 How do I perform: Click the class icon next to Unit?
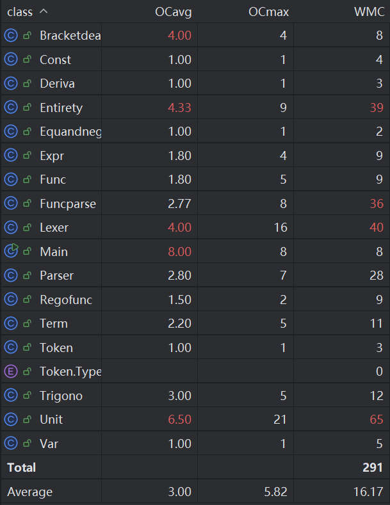[10, 419]
